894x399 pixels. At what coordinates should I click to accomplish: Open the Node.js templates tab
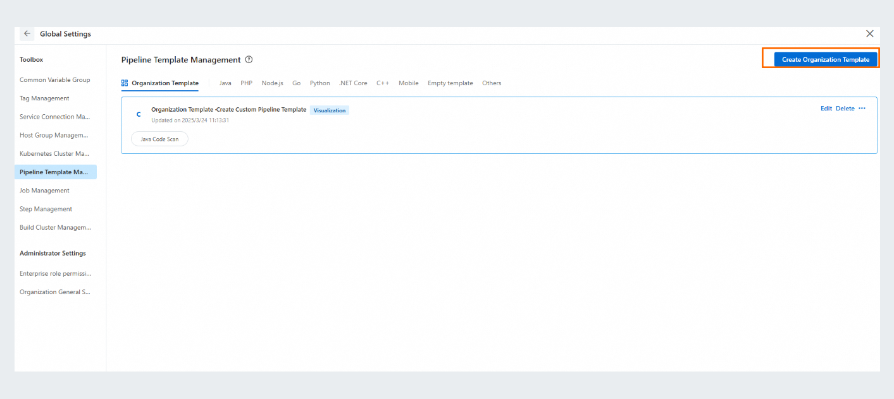coord(272,83)
